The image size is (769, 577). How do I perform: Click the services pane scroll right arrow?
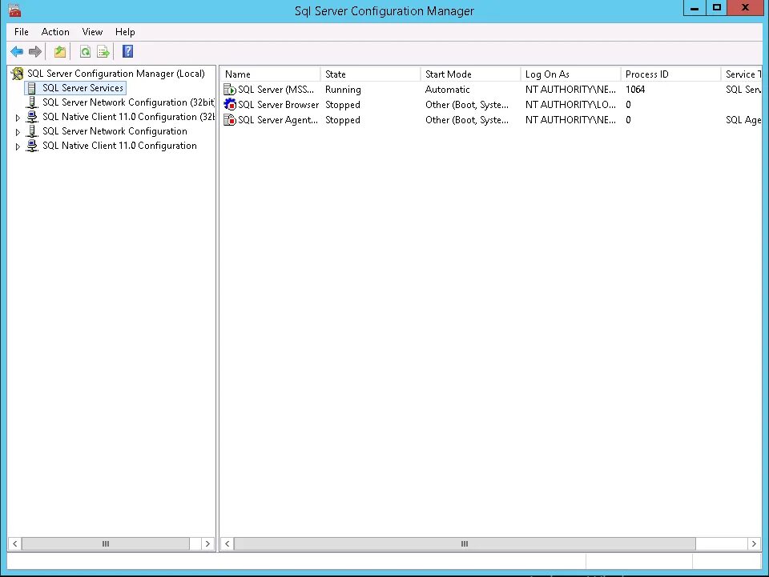click(754, 543)
